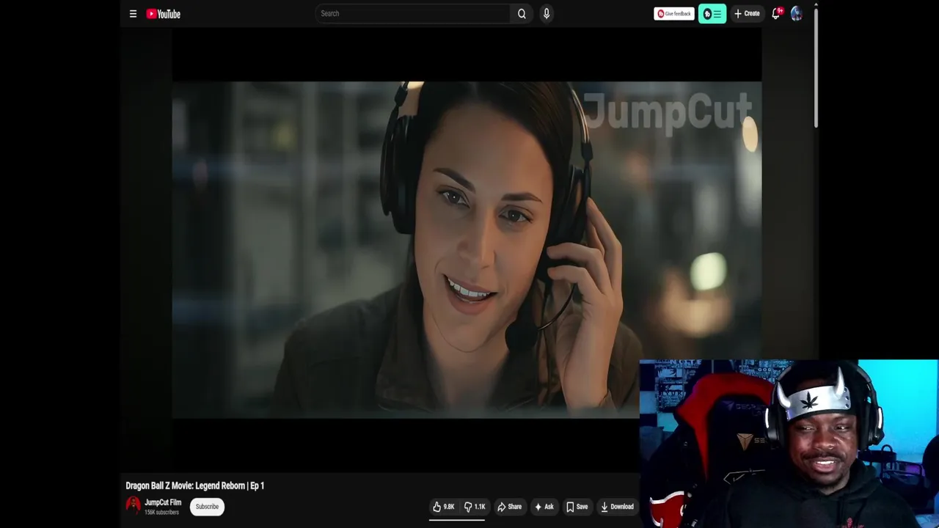Like the video with 9.8K likes

443,506
